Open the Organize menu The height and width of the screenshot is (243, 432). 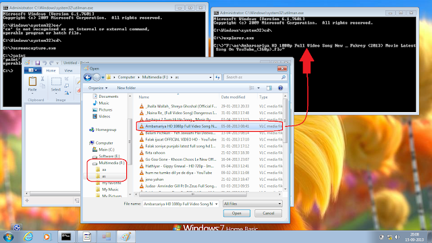pyautogui.click(x=98, y=88)
